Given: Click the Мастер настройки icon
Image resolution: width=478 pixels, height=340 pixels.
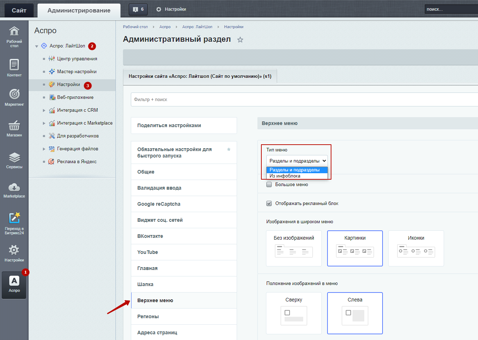Looking at the screenshot, I should 52,71.
